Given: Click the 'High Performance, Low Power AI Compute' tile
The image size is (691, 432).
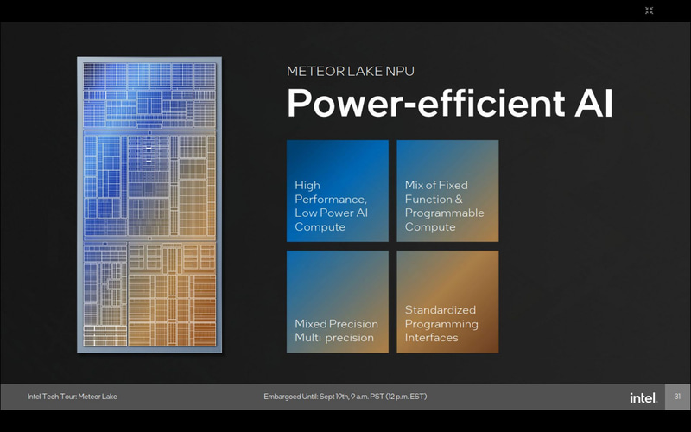Looking at the screenshot, I should click(338, 191).
